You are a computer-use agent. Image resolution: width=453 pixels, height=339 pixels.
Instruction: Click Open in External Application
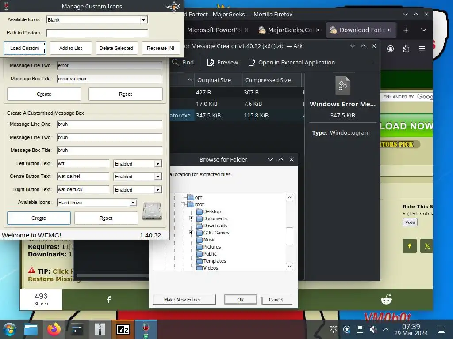[x=292, y=62]
